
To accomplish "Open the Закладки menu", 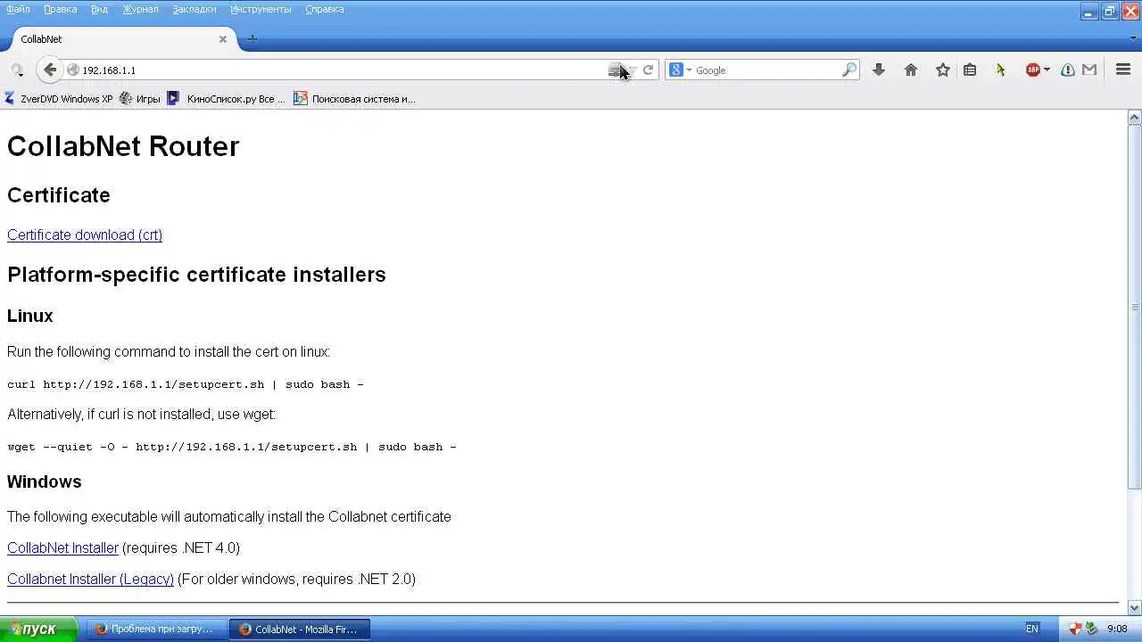I will click(194, 9).
